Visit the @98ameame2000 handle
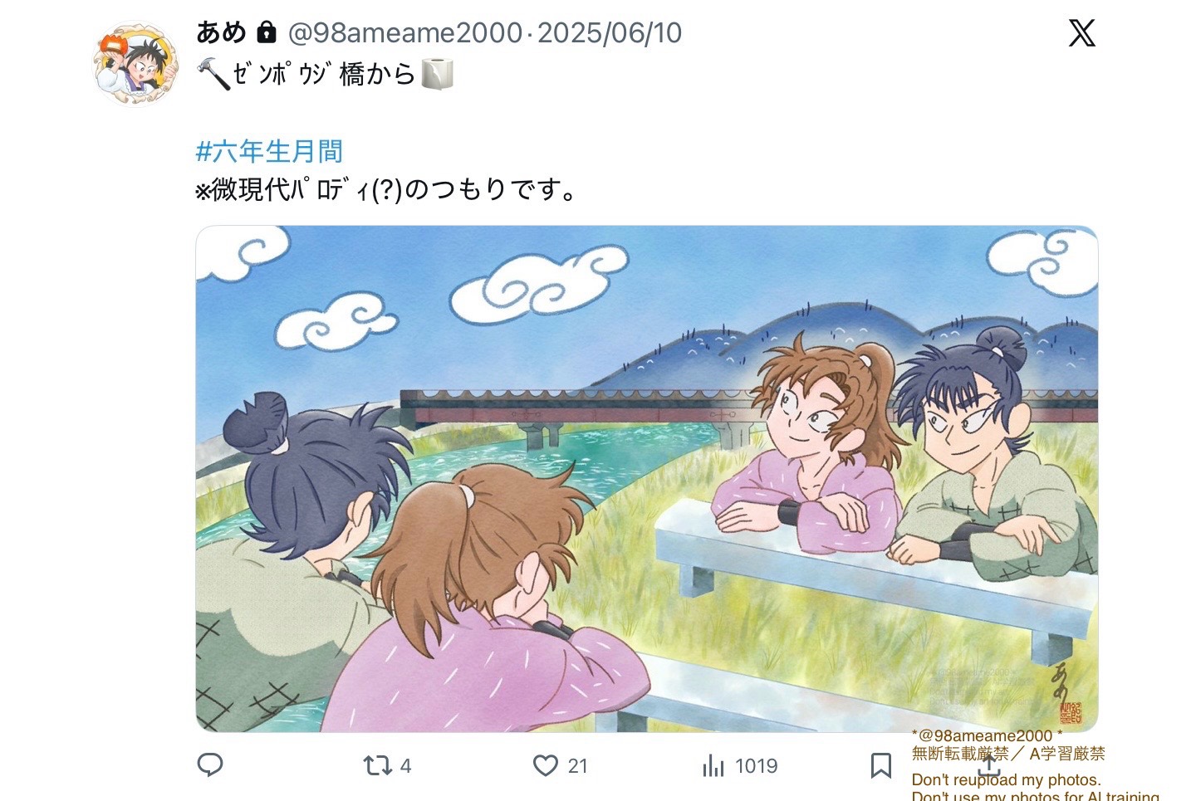The image size is (1196, 801). click(405, 33)
